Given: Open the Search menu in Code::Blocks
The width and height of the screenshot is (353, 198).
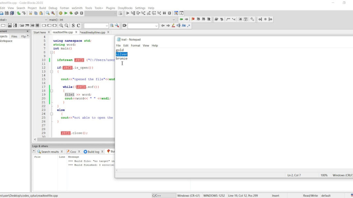Looking at the screenshot, I should point(21,8).
